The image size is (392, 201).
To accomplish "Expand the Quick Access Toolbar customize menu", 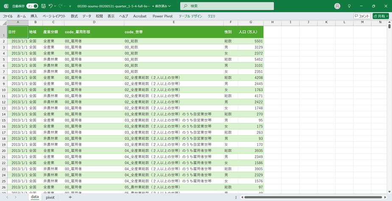I will click(70, 6).
